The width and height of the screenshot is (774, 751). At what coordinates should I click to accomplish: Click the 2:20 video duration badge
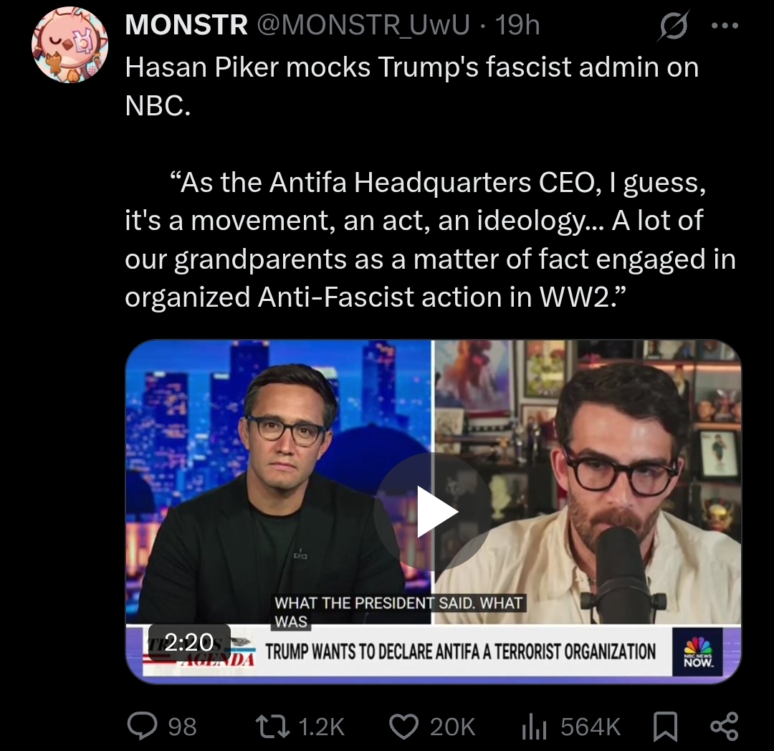pos(189,642)
